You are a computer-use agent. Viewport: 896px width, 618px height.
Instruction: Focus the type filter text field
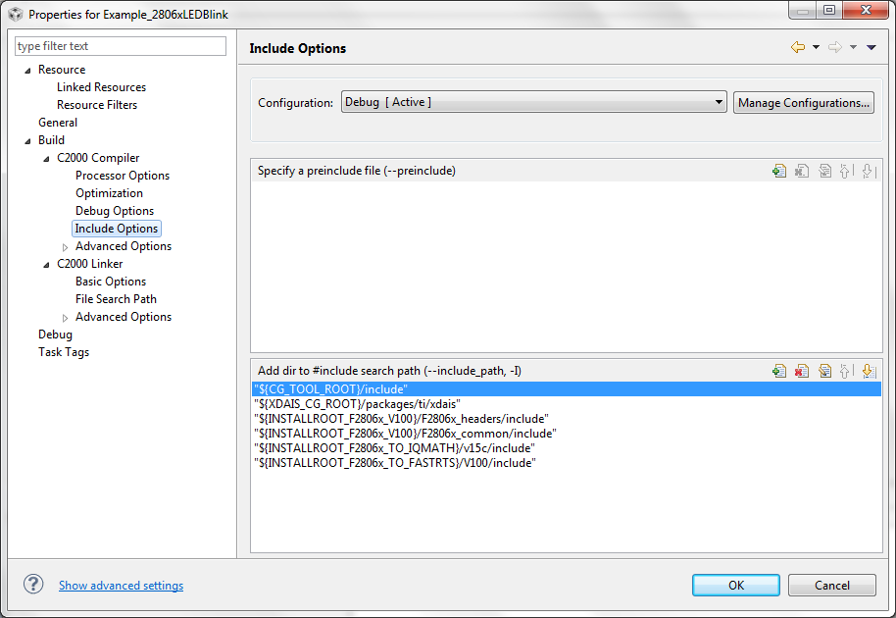tap(121, 46)
